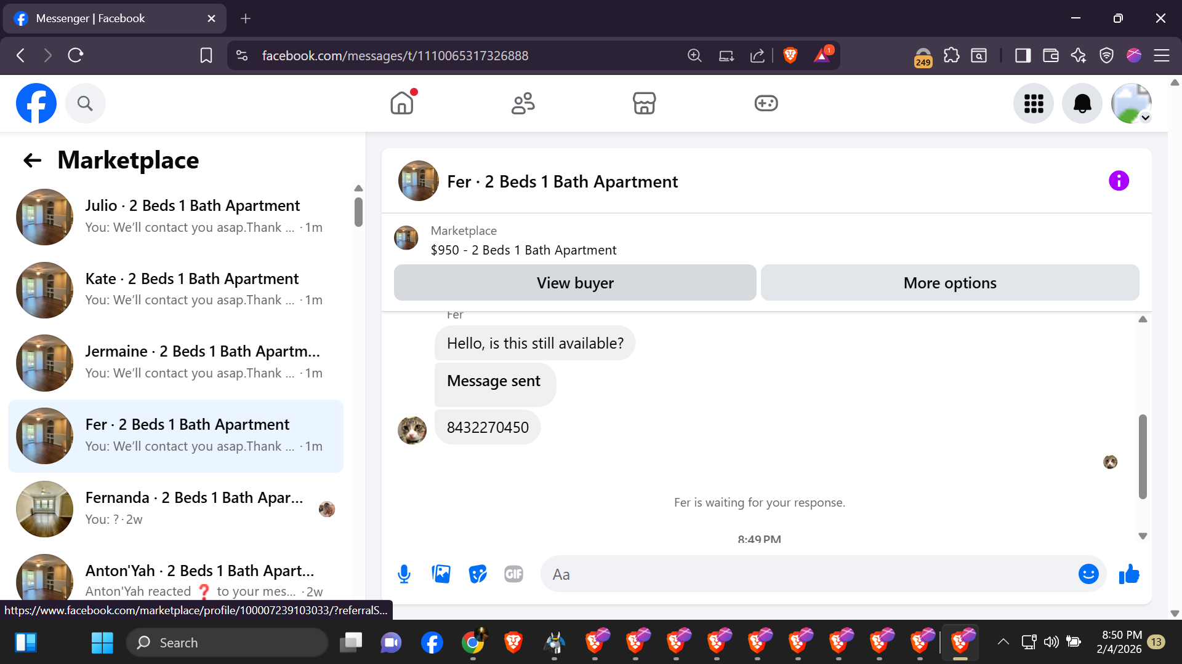Viewport: 1182px width, 664px height.
Task: Go to the Marketplace tab
Action: click(x=644, y=103)
